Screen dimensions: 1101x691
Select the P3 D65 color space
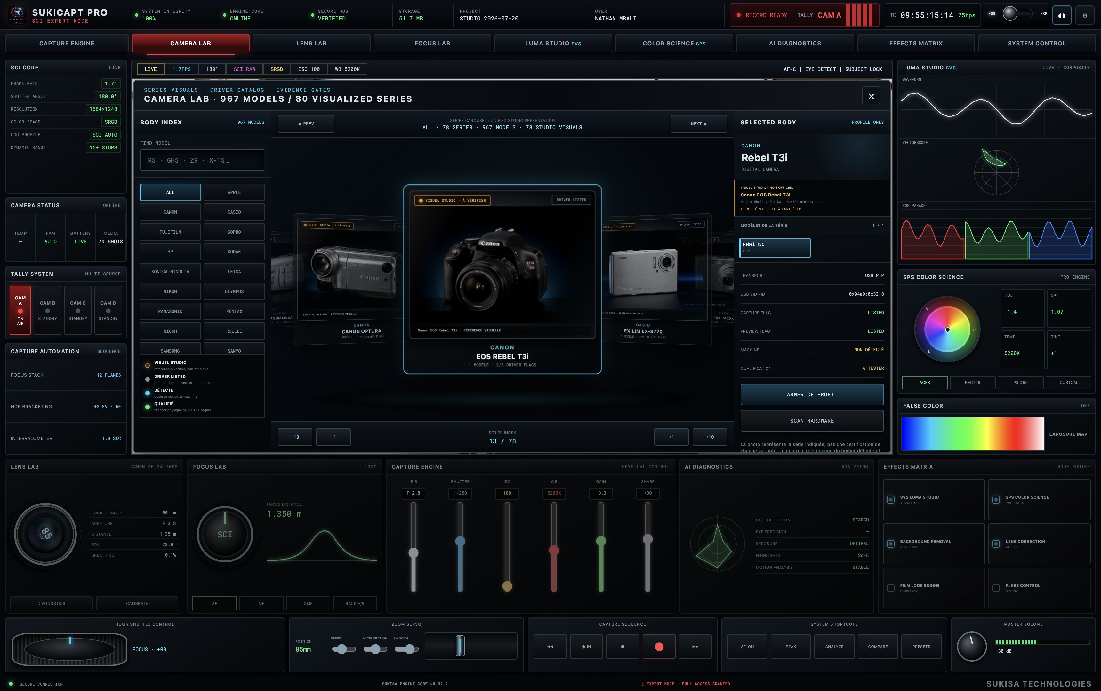[x=1020, y=383]
